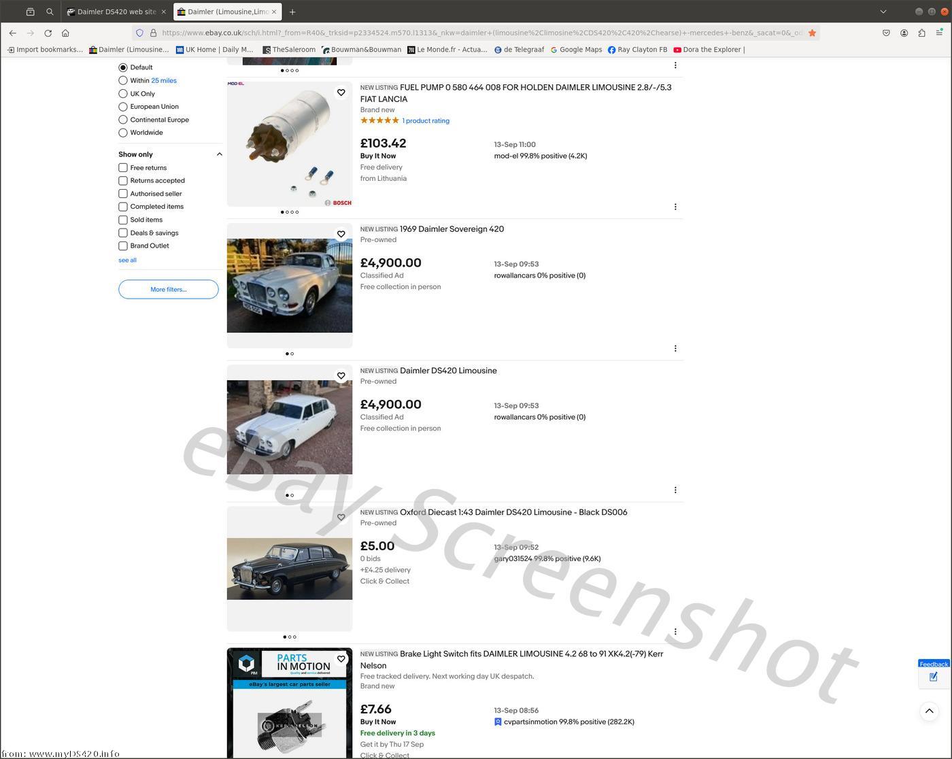Screen dimensions: 952x759
Task: Open the list all tabs dropdown
Action: (883, 12)
